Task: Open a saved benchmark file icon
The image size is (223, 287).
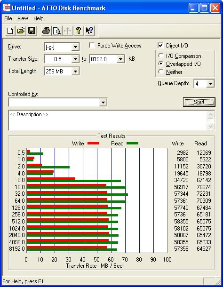Action: click(x=21, y=31)
